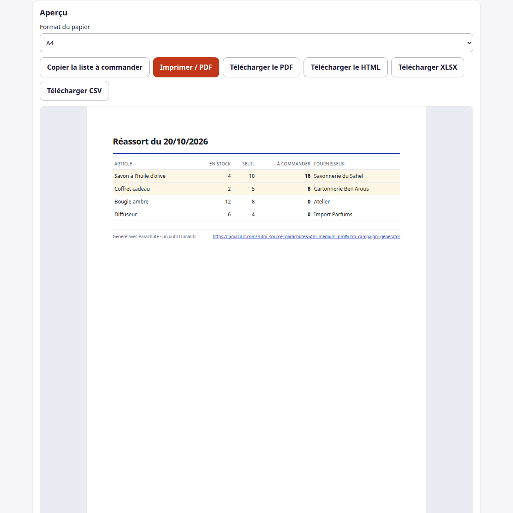Click the Imprimer / PDF button
This screenshot has height=513, width=513.
pyautogui.click(x=186, y=67)
